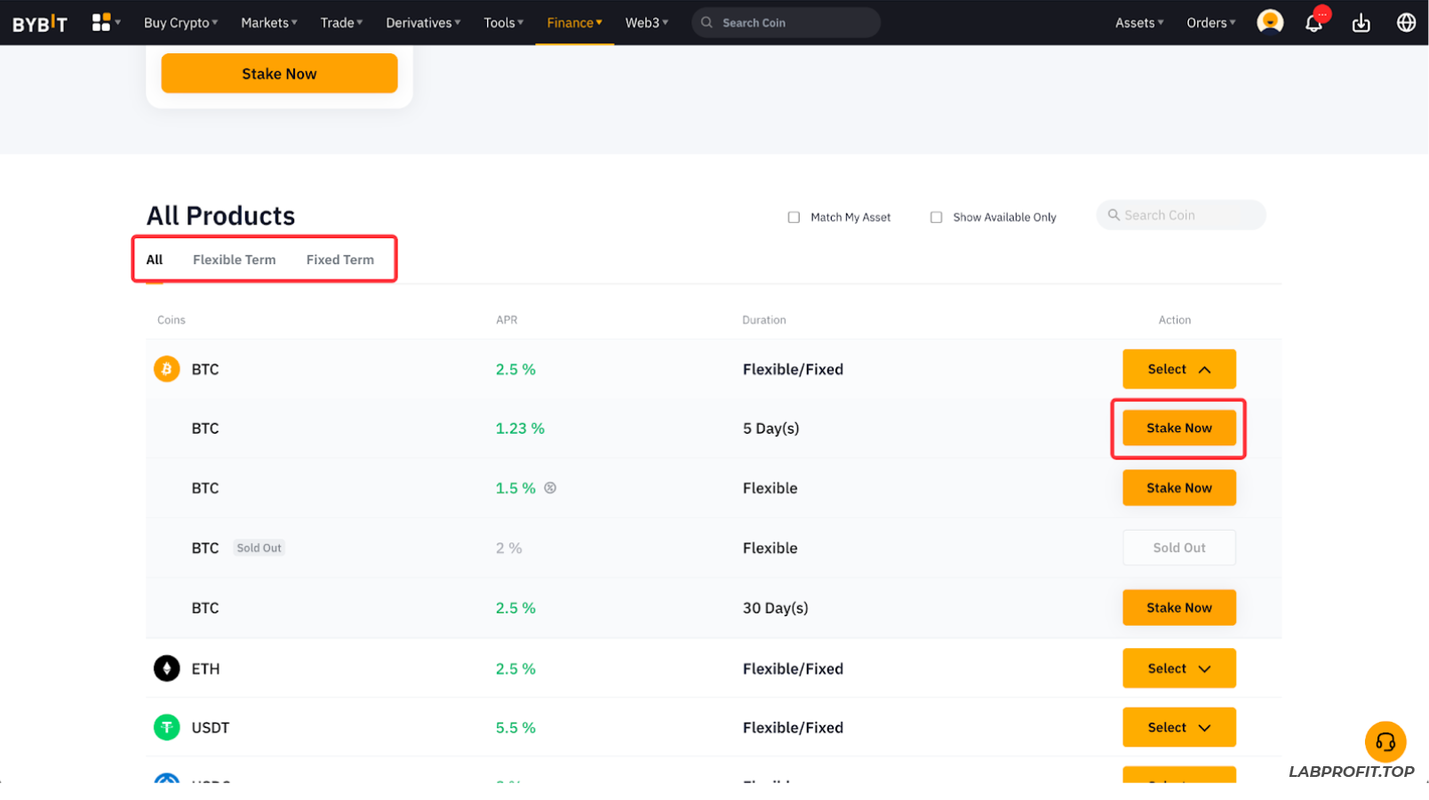Expand the USDT products with Select
Image resolution: width=1429 pixels, height=800 pixels.
1178,727
